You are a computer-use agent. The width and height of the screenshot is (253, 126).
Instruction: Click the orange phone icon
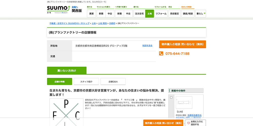pos(161,53)
